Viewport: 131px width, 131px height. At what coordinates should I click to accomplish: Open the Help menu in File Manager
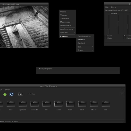click(x=7, y=89)
